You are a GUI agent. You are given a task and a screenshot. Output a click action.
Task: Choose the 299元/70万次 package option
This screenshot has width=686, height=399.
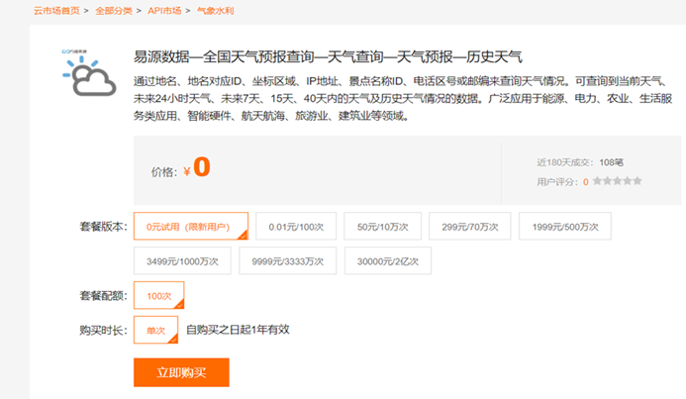coord(470,226)
